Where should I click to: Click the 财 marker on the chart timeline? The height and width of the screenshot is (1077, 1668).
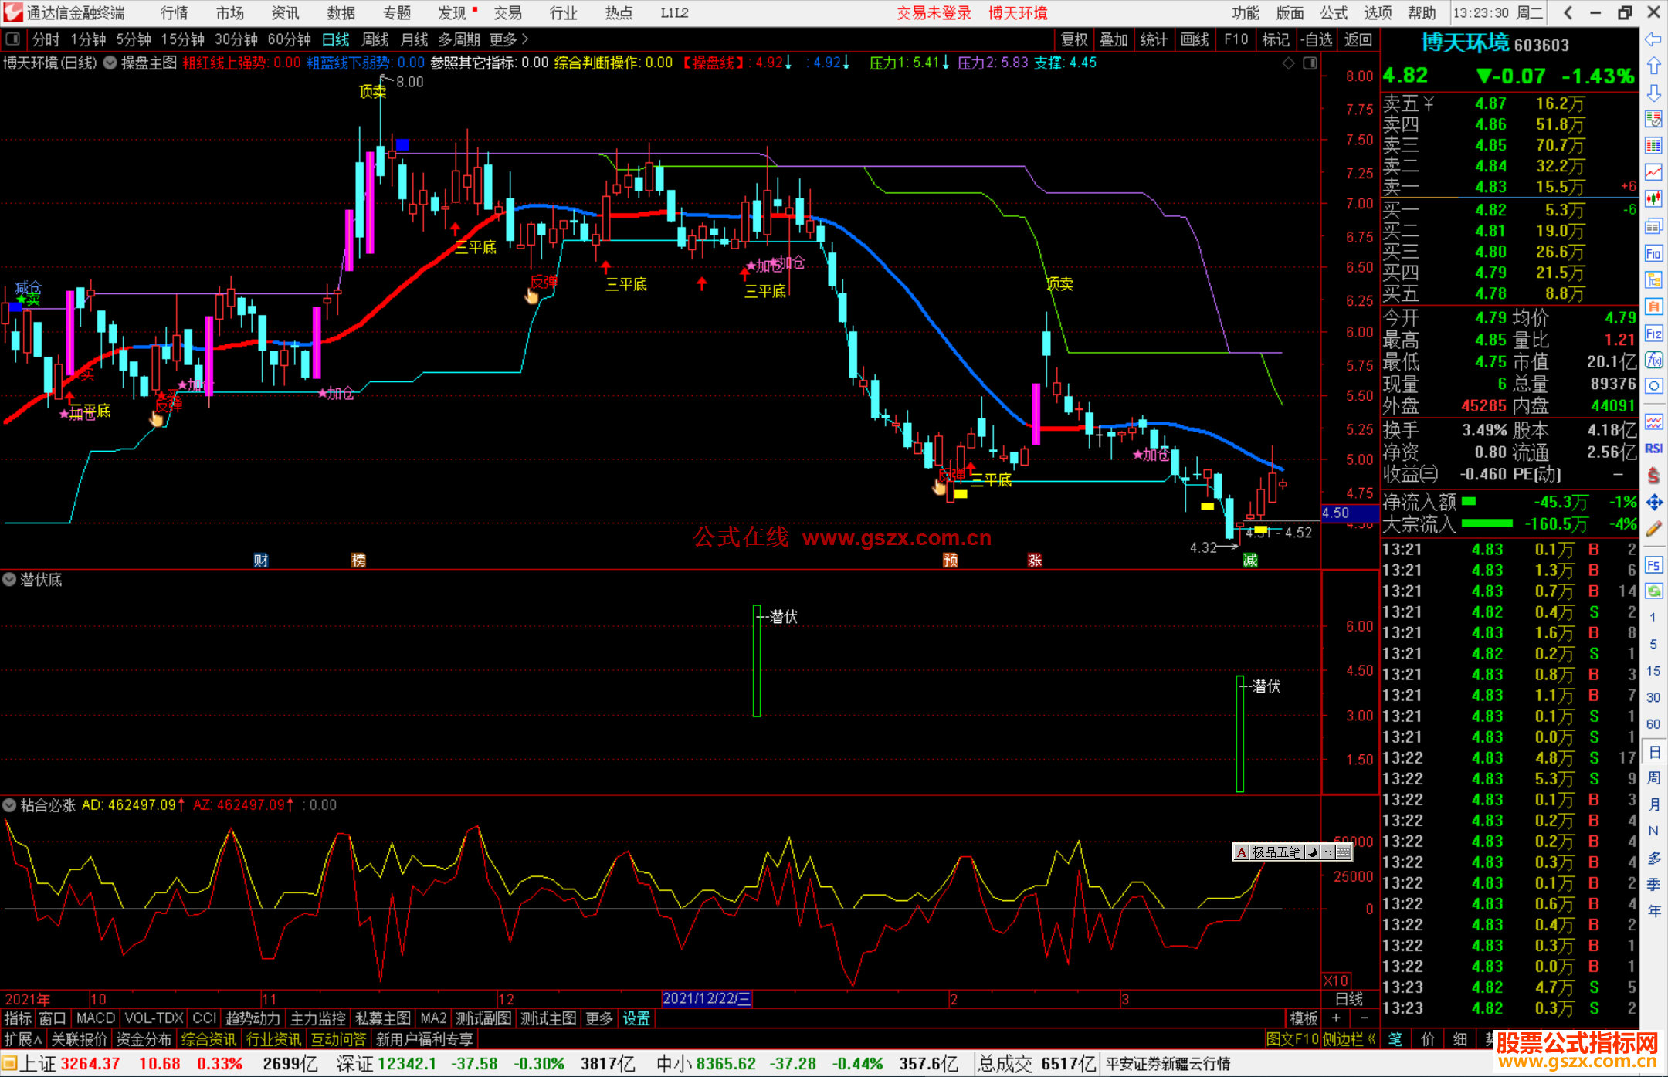coord(261,561)
